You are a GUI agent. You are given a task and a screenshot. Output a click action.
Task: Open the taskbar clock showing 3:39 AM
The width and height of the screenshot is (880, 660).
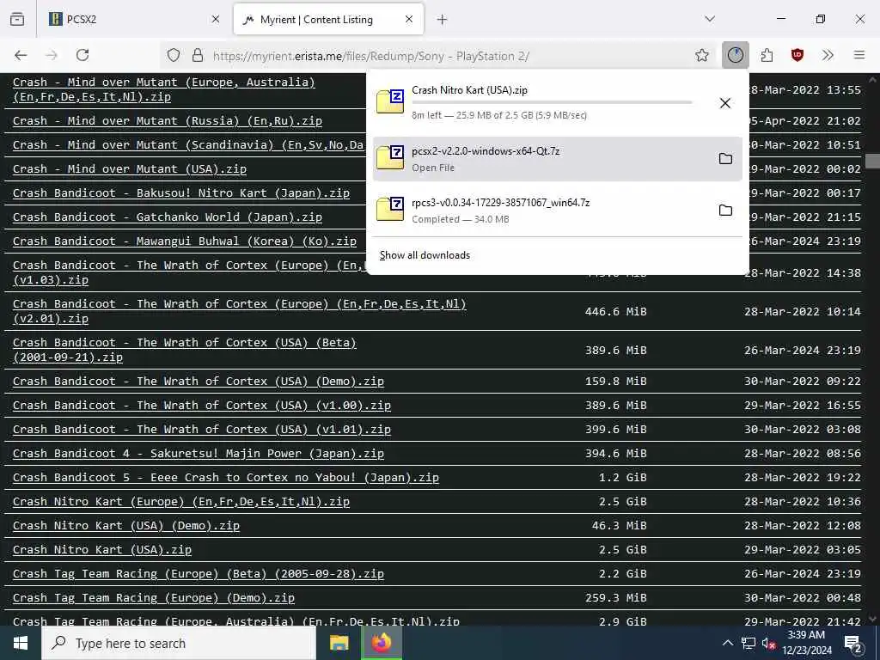806,643
